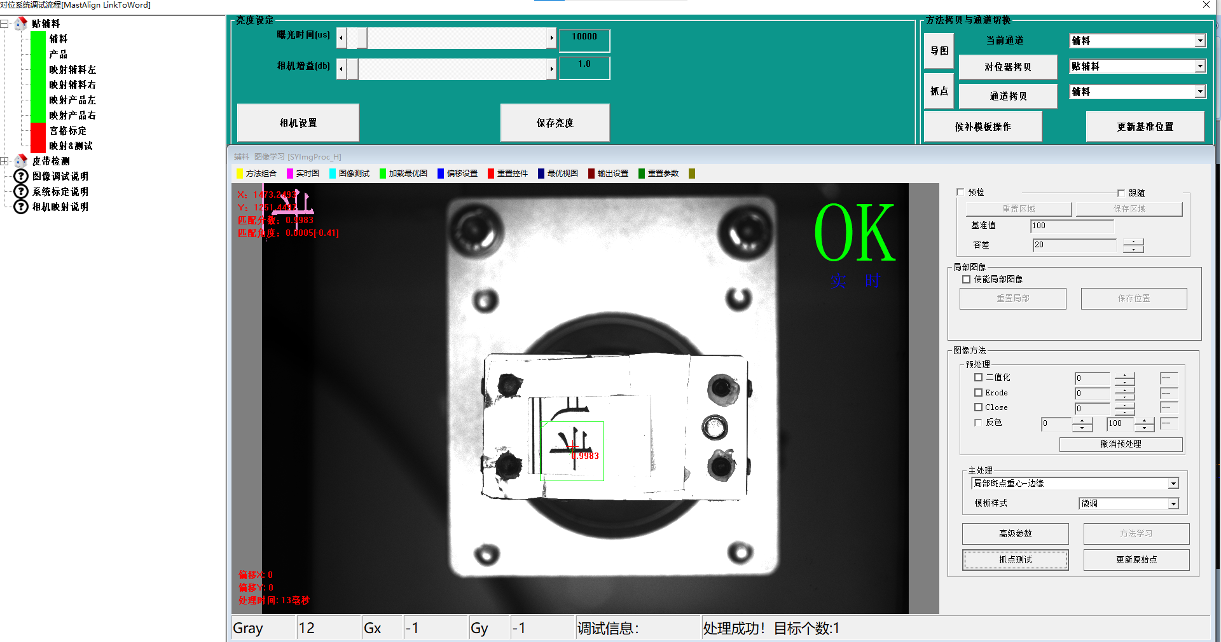Select 映射辅料左 in the tree
This screenshot has width=1221, height=642.
coord(72,69)
